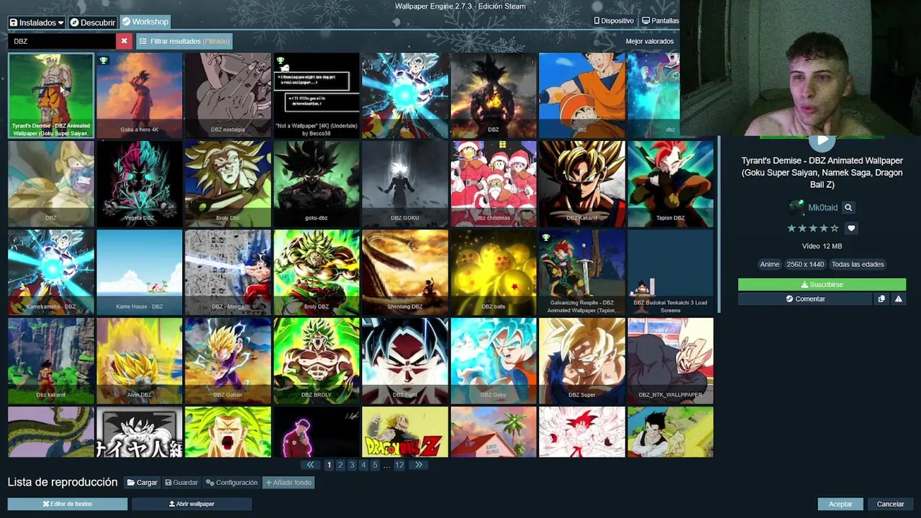
Task: Copy wallpaper link icon beside Comentar
Action: point(881,299)
